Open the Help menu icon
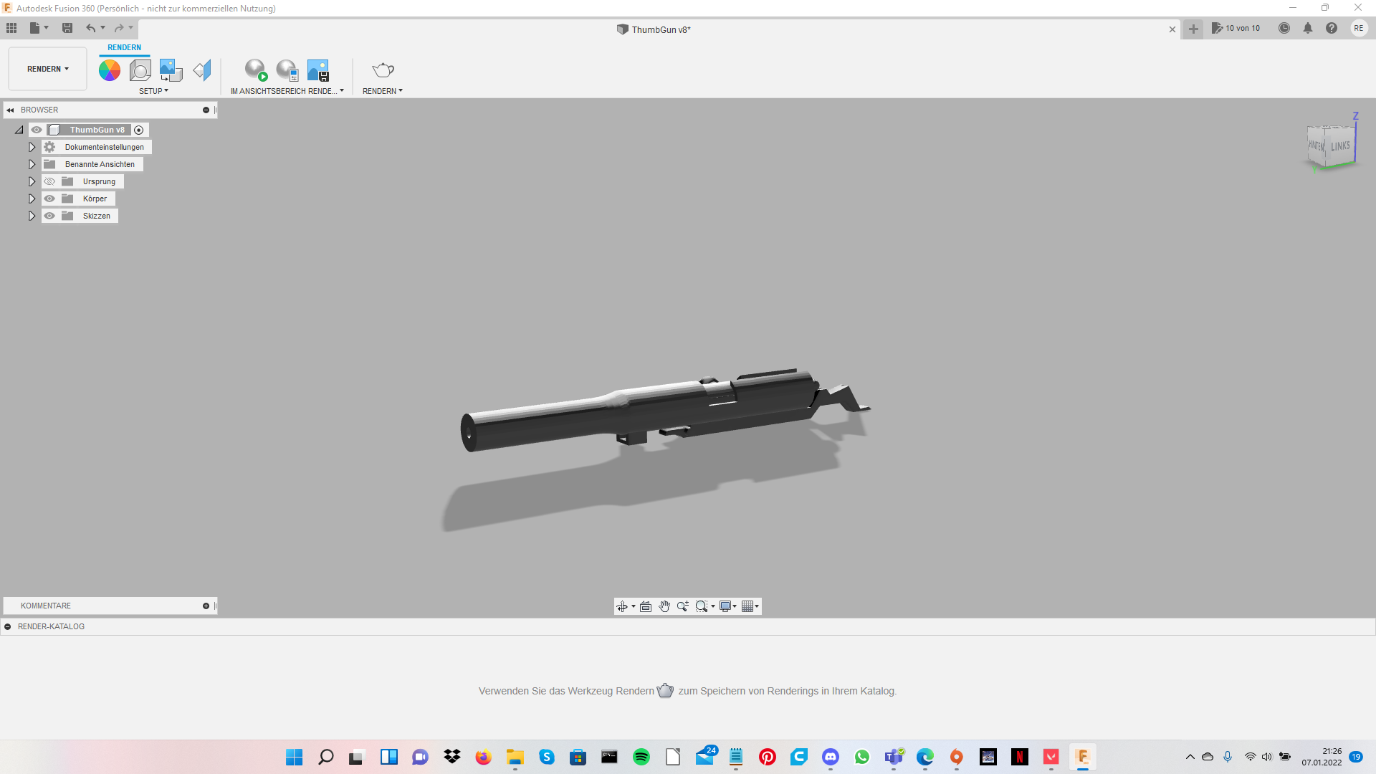The width and height of the screenshot is (1376, 774). point(1332,28)
